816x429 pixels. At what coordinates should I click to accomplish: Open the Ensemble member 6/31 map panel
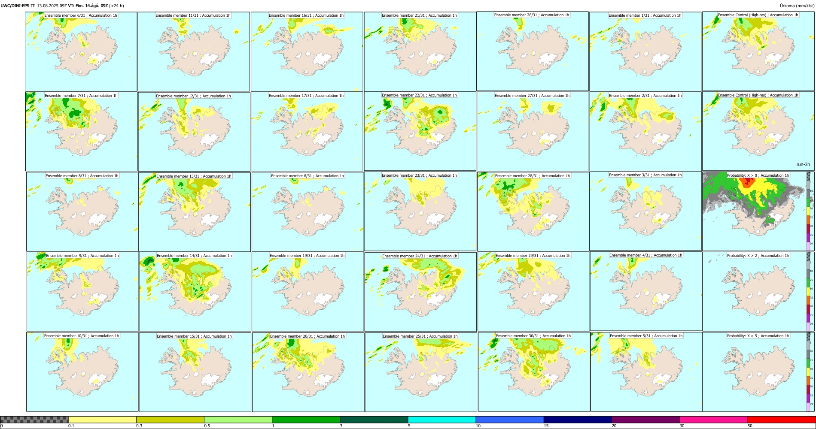81,51
